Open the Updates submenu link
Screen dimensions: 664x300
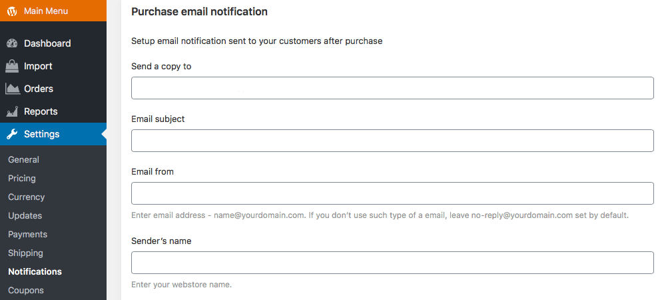pos(25,215)
